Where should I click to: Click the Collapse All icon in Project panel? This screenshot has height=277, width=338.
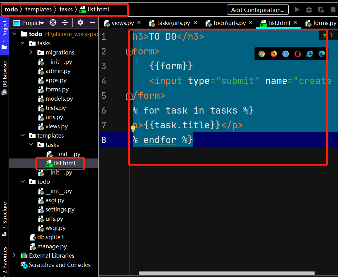(65, 22)
